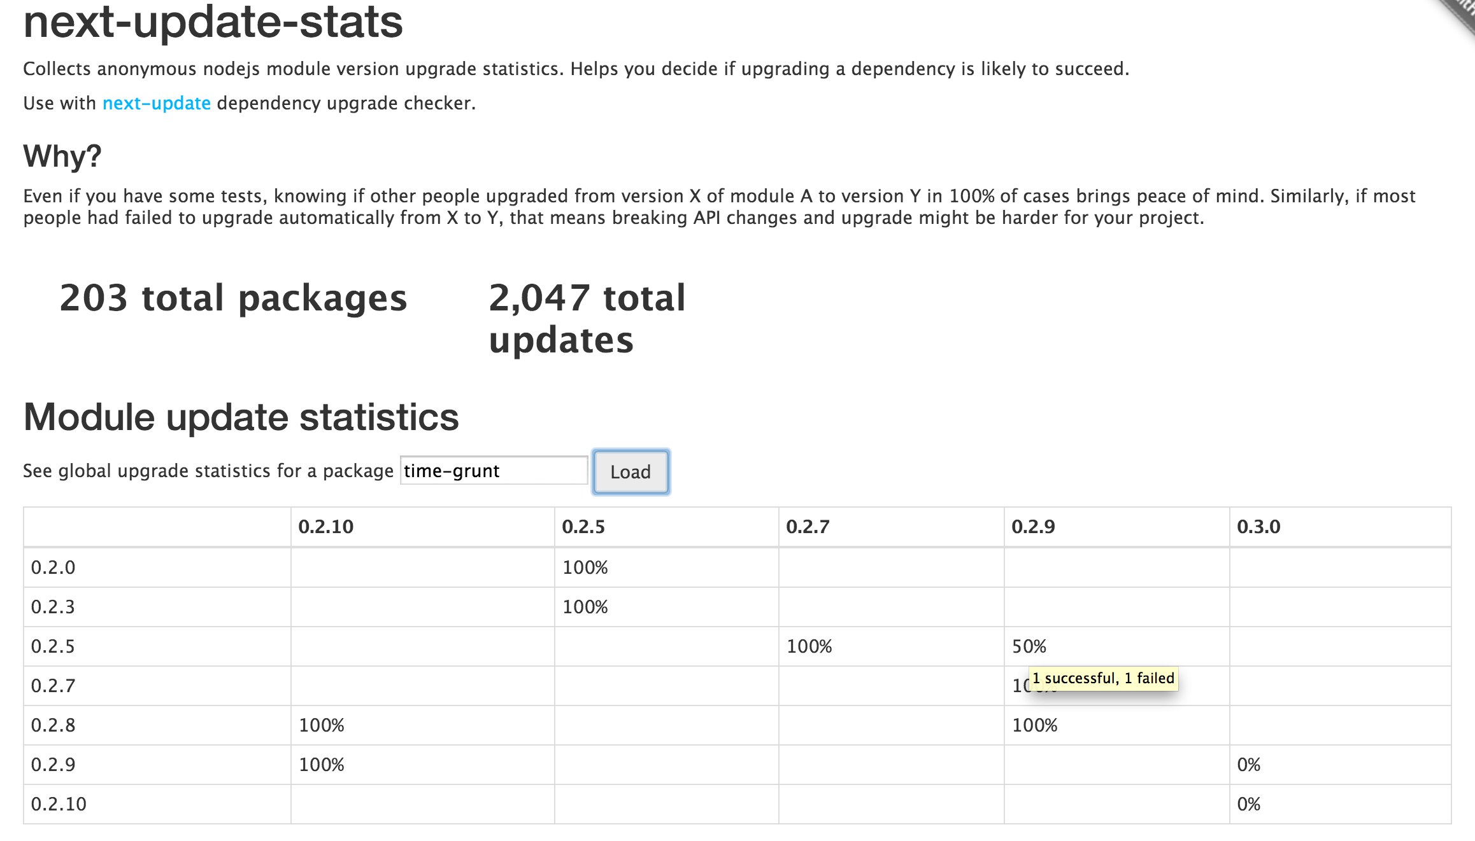Focus the package name input field
The width and height of the screenshot is (1475, 841).
click(x=493, y=471)
